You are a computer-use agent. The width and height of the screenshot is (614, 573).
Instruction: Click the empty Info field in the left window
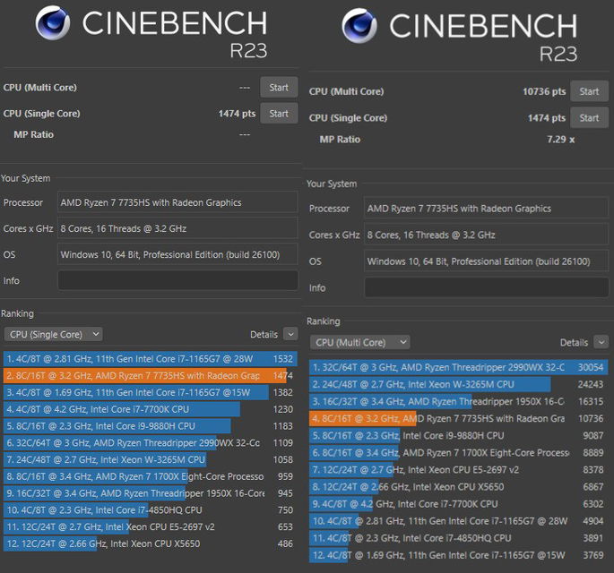[177, 280]
